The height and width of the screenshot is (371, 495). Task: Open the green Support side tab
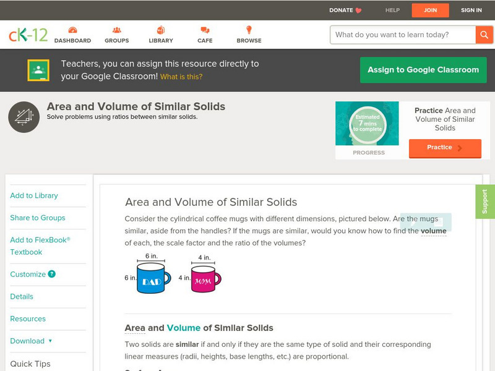pyautogui.click(x=485, y=202)
